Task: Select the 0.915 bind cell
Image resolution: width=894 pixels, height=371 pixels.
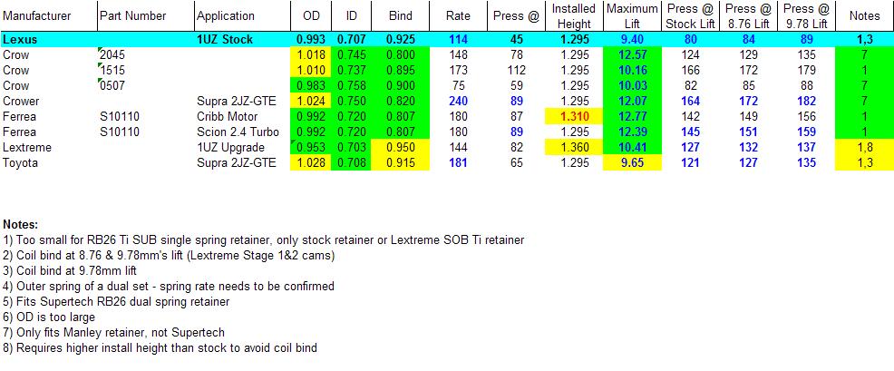Action: [x=400, y=163]
